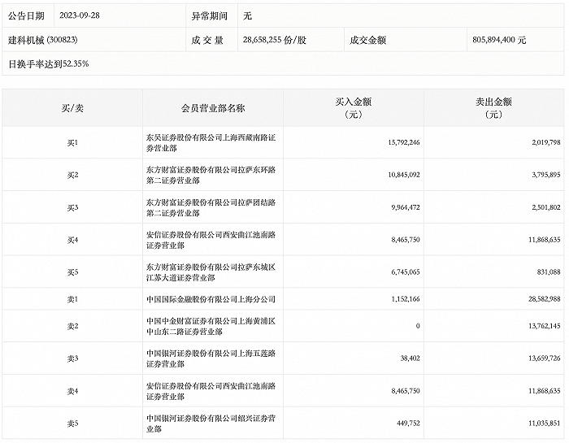Screen dimensions: 569x443
Task: Select volume value 28,658,255 份/股
Action: pos(275,40)
